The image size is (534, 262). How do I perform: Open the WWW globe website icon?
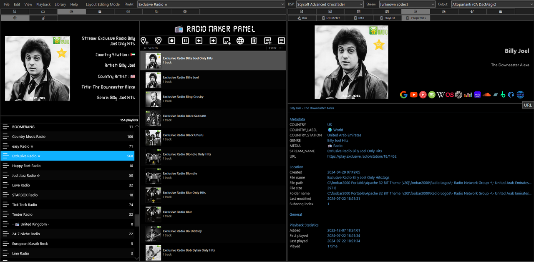pos(520,95)
